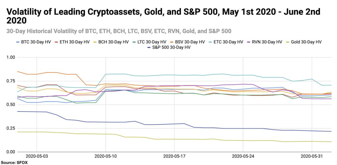Viewport: 337px width, 165px height.
Task: Click the 2020-05-03 x-axis date label
Action: click(37, 156)
